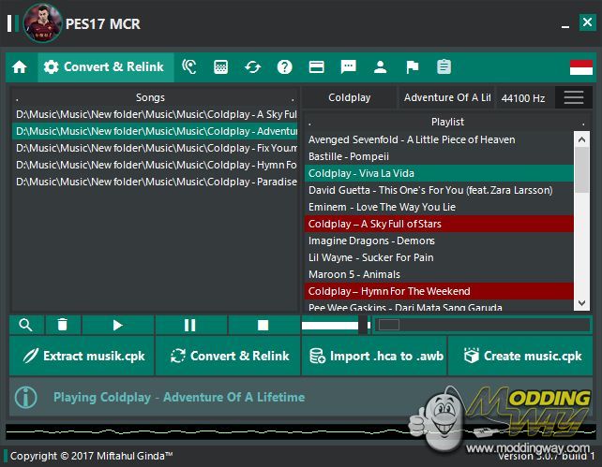The image size is (602, 467).
Task: Click the refresh arrows icon in toolbar
Action: click(x=253, y=67)
